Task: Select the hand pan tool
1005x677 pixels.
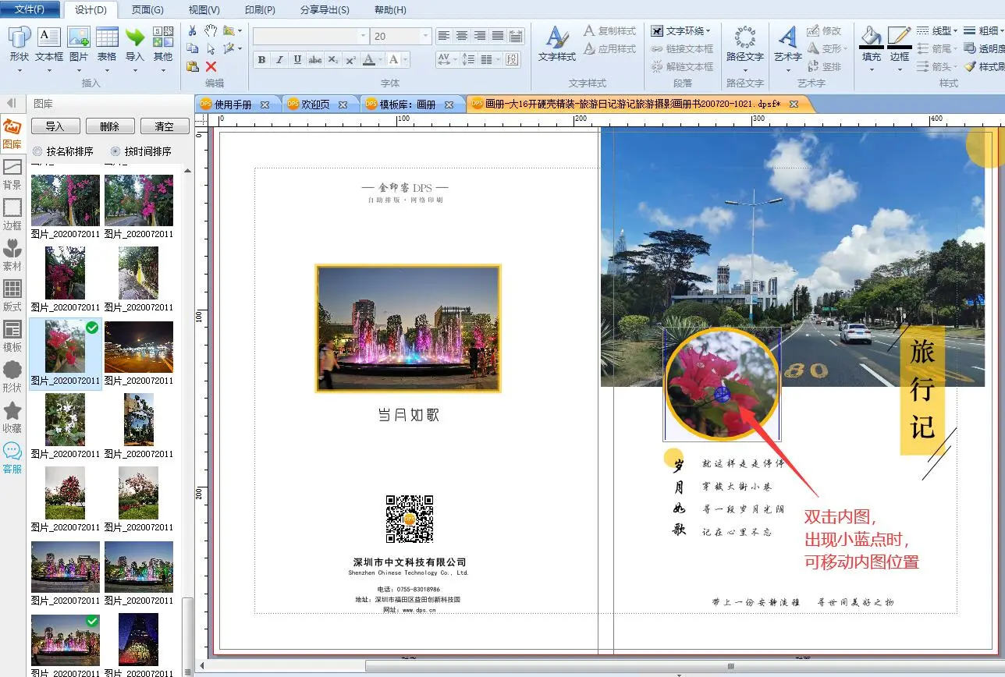Action: 211,30
